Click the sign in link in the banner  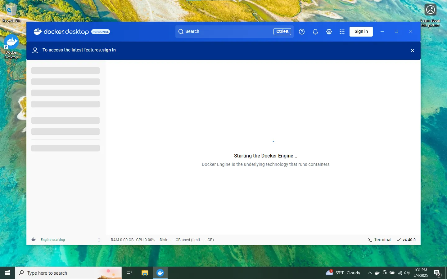click(109, 50)
